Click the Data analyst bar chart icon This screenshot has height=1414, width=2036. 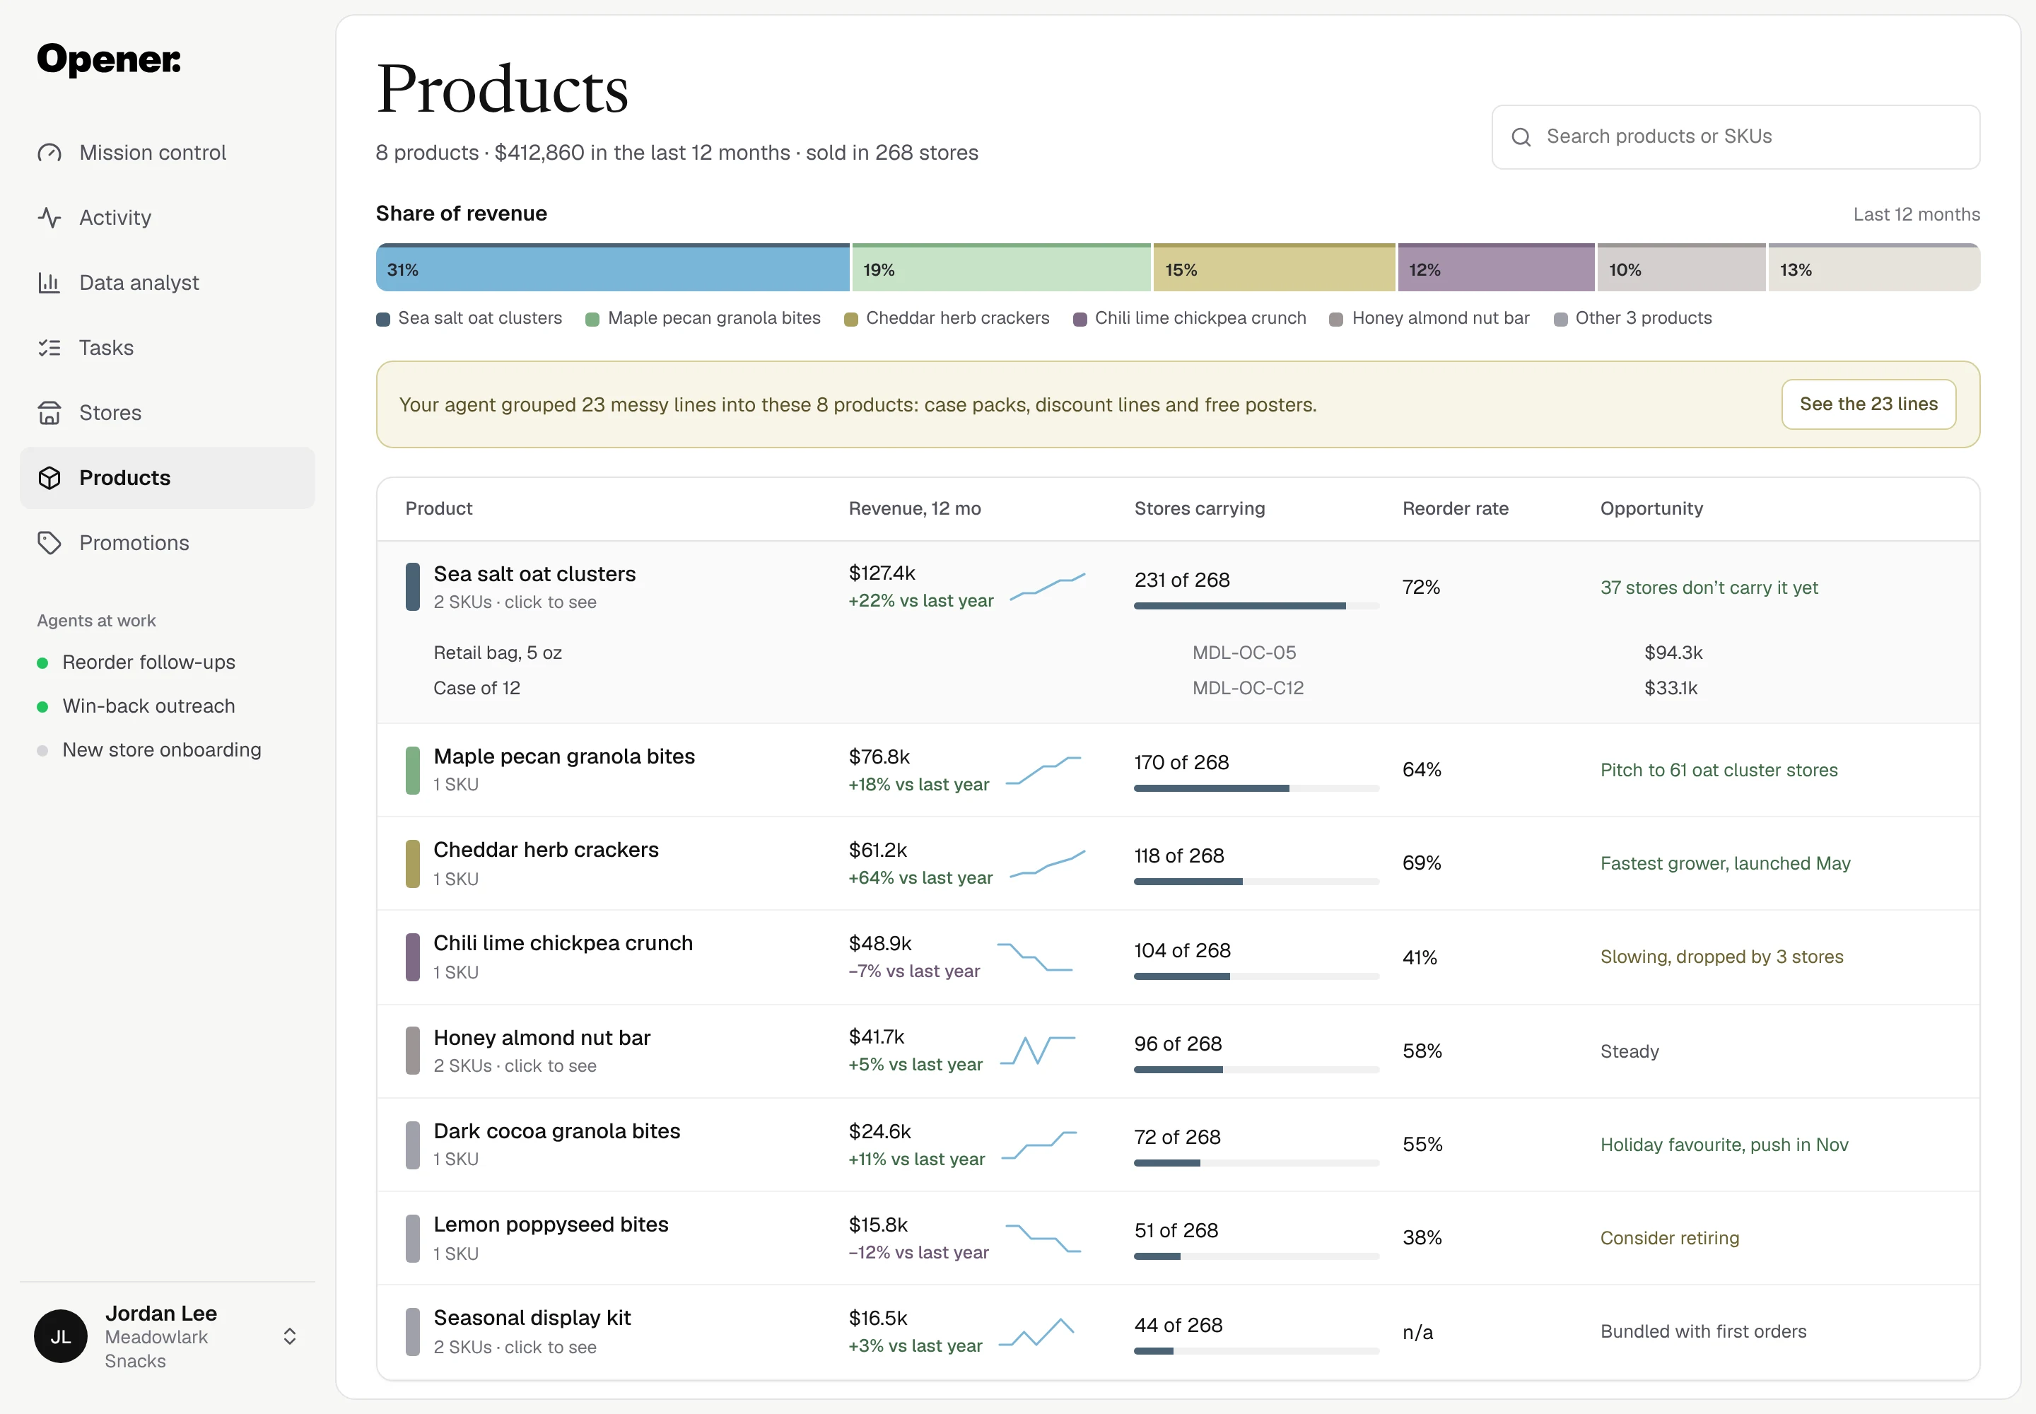coord(49,283)
